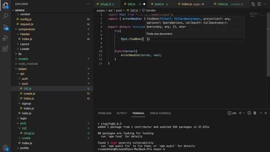270x152 pixels.
Task: Open the Explorer view in activity bar
Action: pyautogui.click(x=5, y=5)
